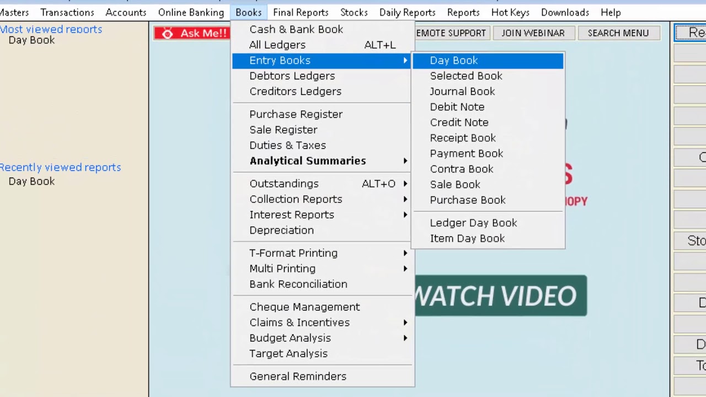Expand Collection Reports submenu
Image resolution: width=706 pixels, height=397 pixels.
tap(323, 199)
